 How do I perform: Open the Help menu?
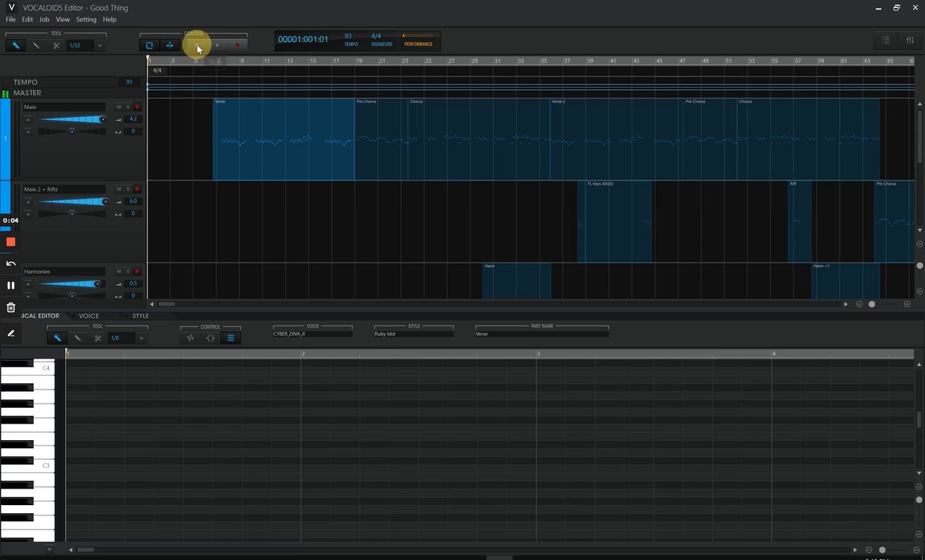(109, 19)
